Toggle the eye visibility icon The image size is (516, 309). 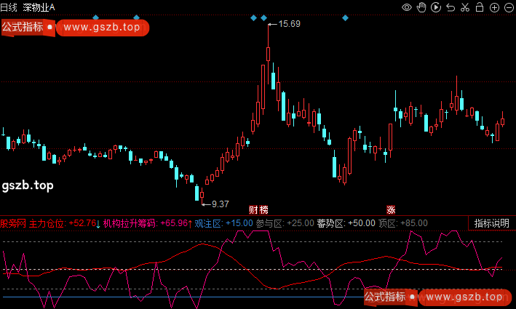click(x=408, y=7)
